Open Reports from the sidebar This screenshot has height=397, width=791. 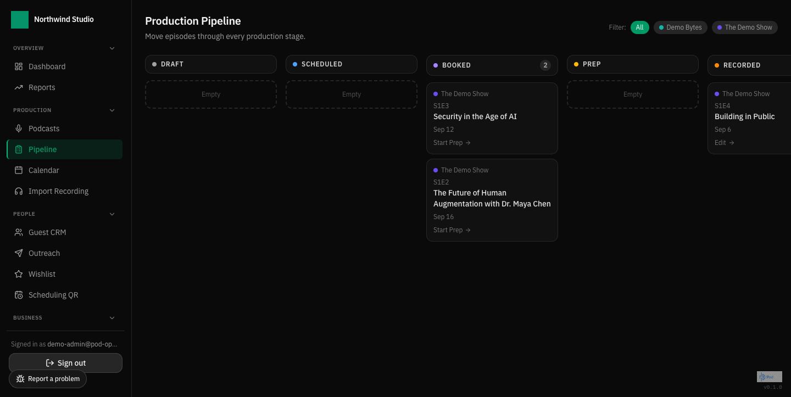click(65, 87)
